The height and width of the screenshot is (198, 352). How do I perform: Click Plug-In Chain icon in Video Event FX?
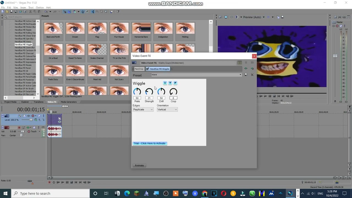tap(246, 68)
